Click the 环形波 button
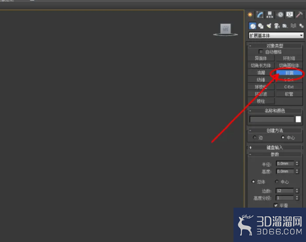 pos(261,94)
